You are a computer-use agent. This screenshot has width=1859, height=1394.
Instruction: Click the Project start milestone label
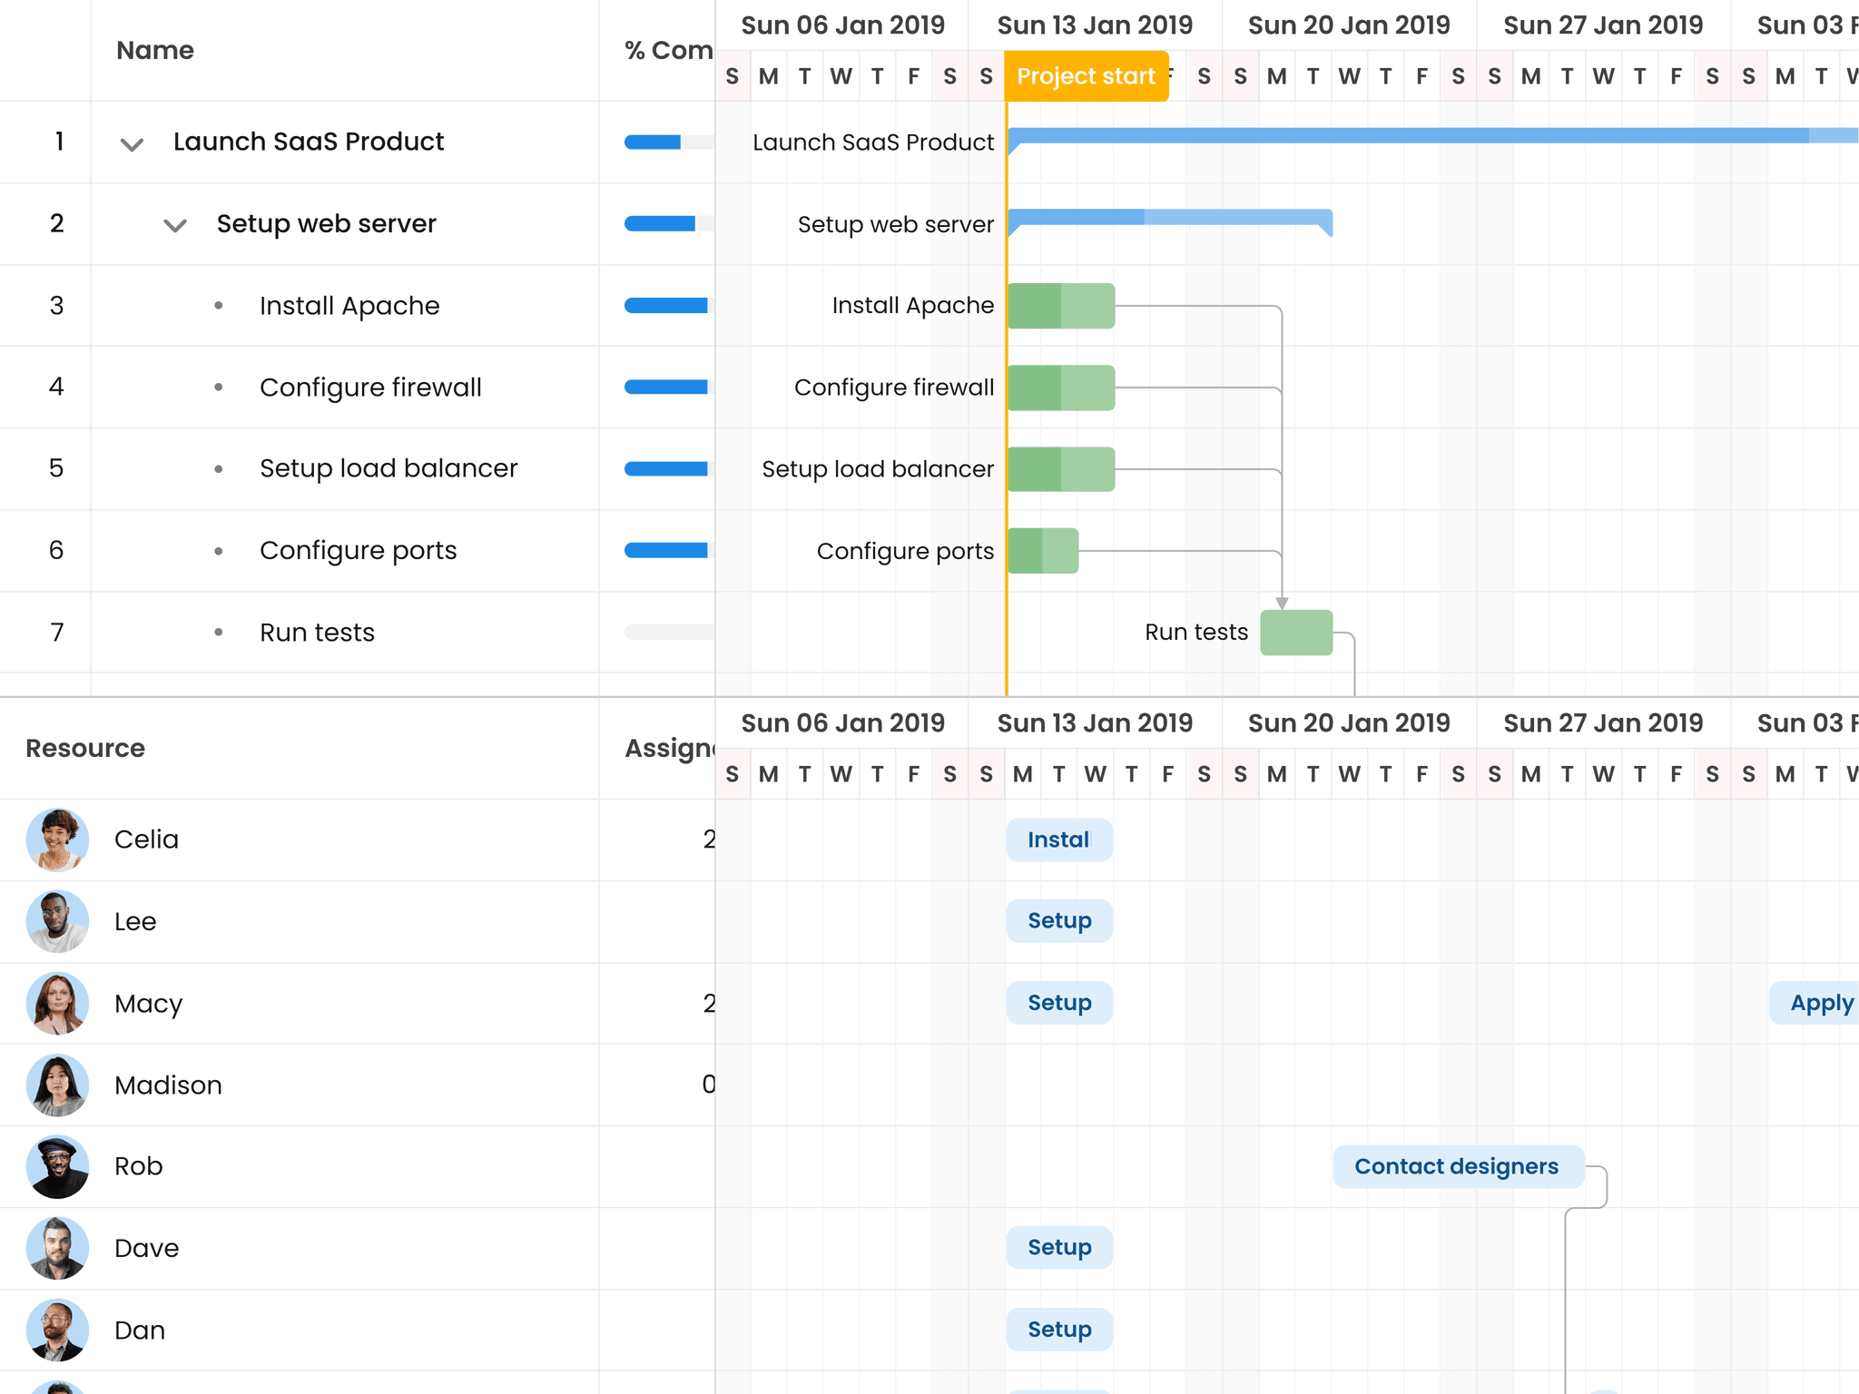click(1087, 76)
